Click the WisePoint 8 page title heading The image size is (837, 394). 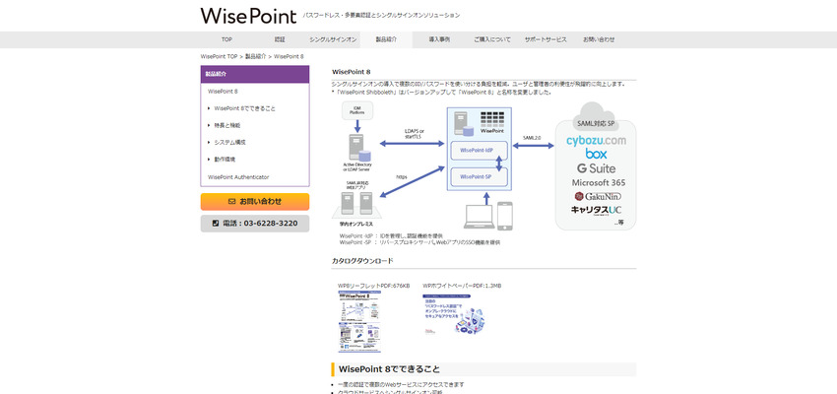click(x=352, y=72)
